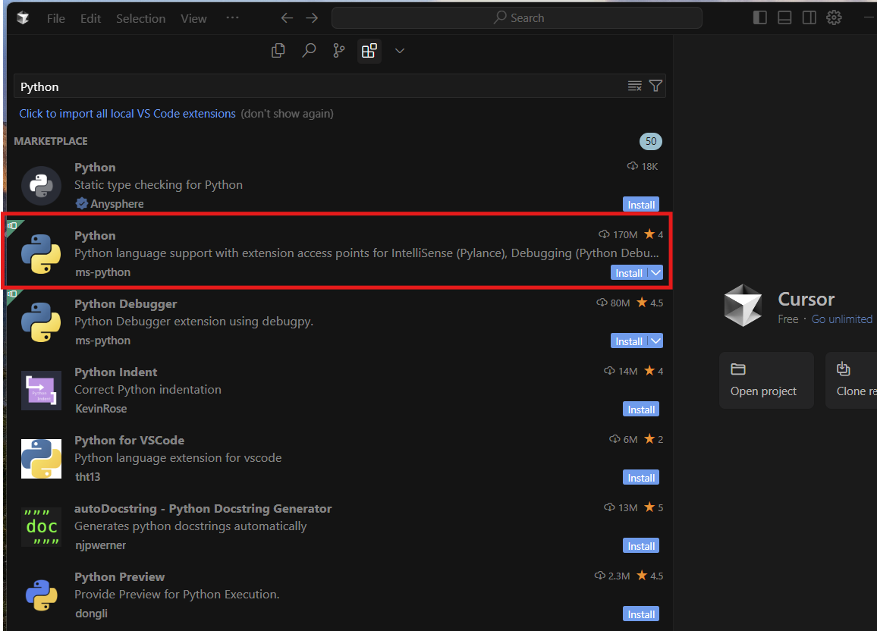Click the large Cursor logo on welcome page

[x=743, y=305]
